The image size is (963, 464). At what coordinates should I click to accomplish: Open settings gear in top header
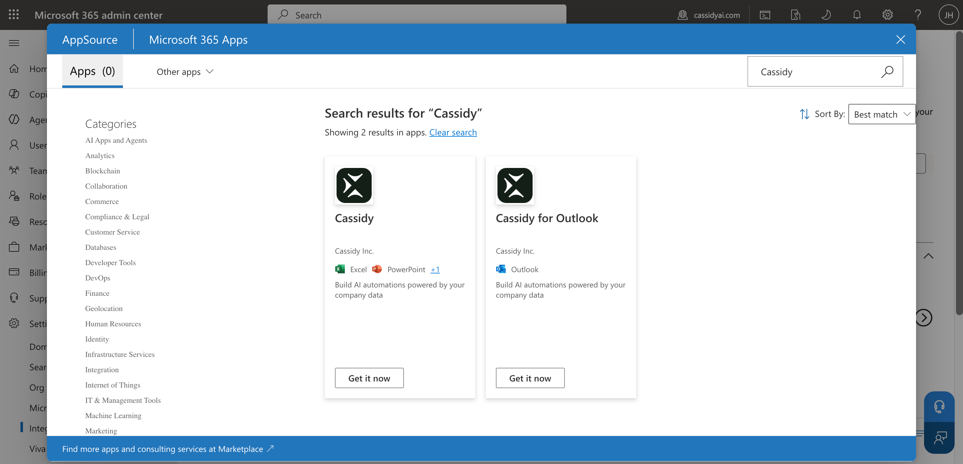887,15
